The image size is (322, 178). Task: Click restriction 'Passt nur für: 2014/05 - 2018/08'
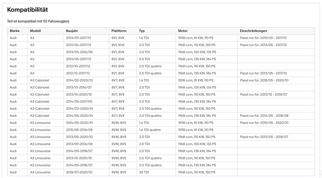[264, 116]
